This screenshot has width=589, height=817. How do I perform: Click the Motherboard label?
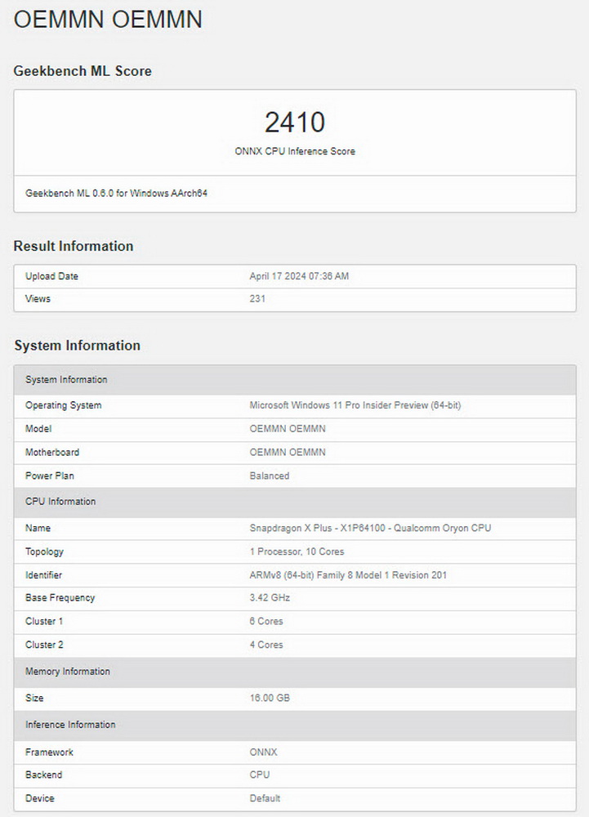pyautogui.click(x=52, y=453)
